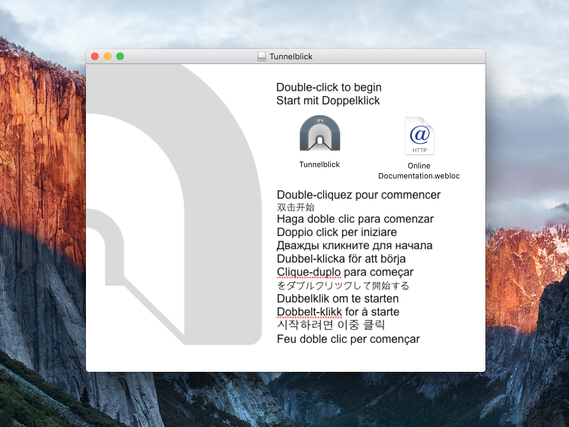Click the "Tunnelblick" label below the app icon
The height and width of the screenshot is (427, 569).
tap(319, 164)
